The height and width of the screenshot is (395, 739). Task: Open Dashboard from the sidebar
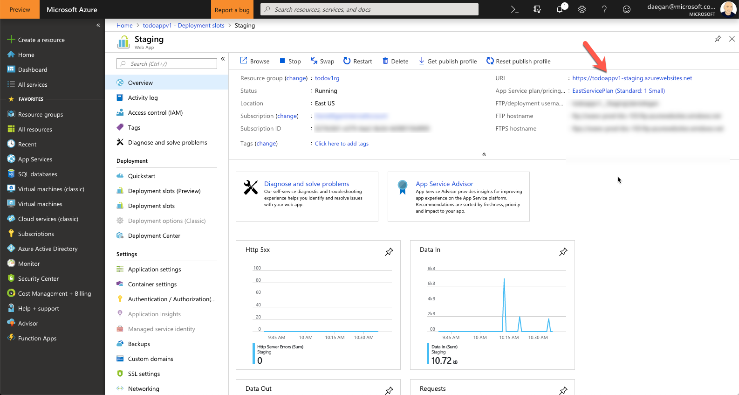click(52, 69)
